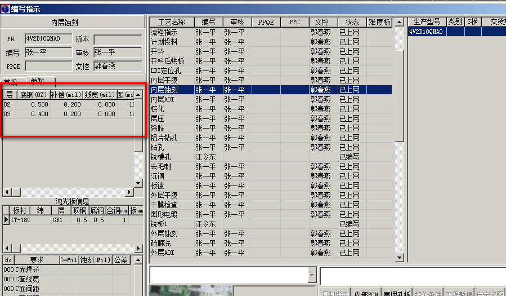Select the 图形电镀 process row

pos(271,215)
